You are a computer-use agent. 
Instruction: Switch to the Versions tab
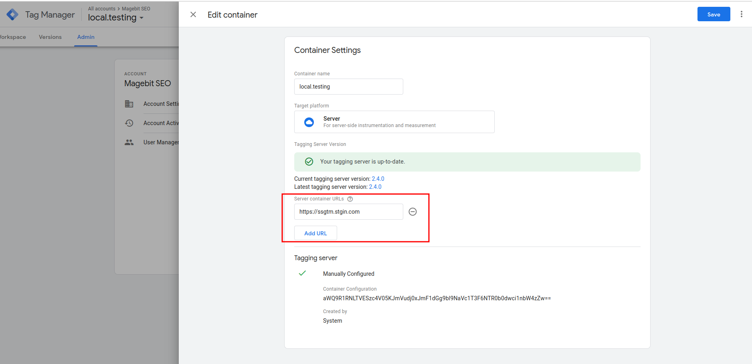(50, 37)
